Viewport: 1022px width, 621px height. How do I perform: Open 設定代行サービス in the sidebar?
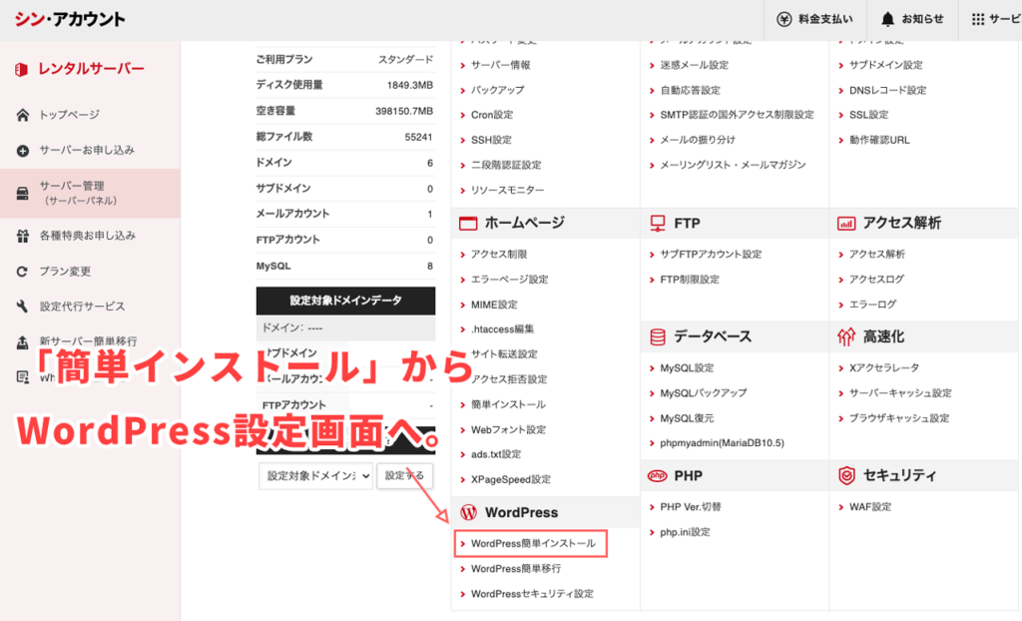point(82,306)
